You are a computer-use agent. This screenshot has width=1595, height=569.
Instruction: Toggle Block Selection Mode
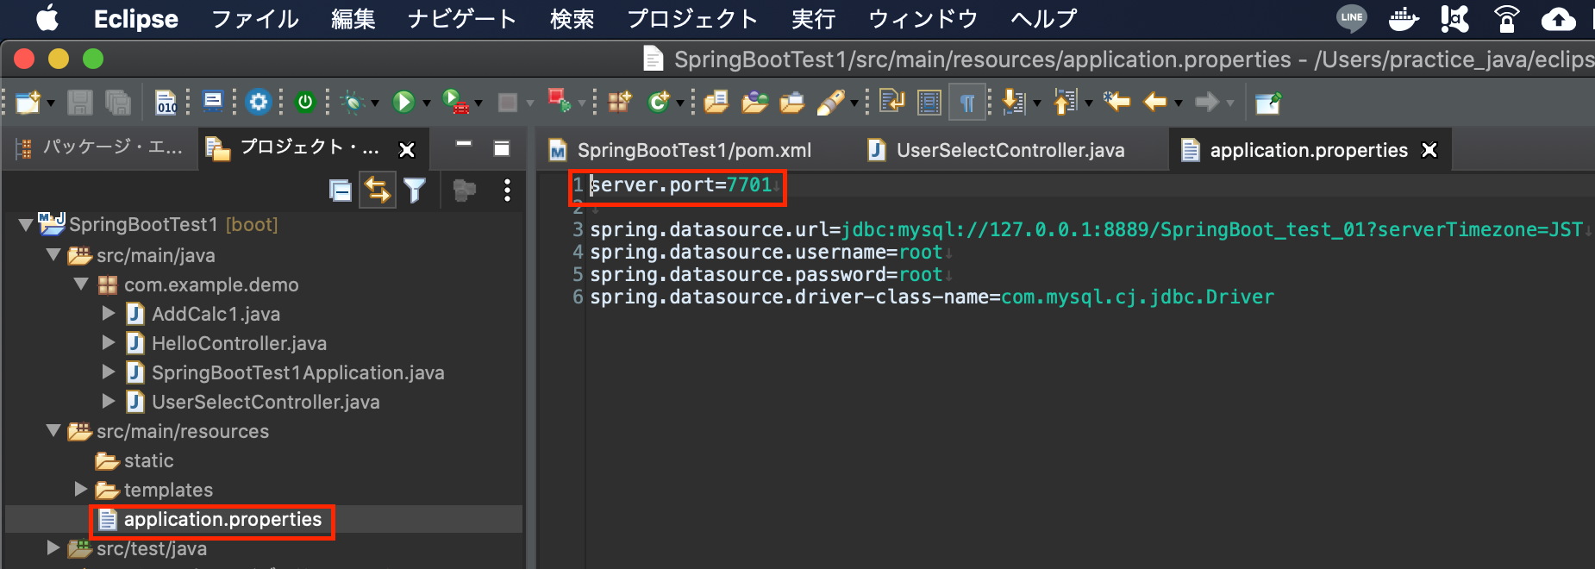point(929,103)
